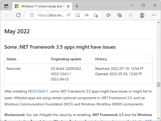Click the vertical scrollbar thumb
This screenshot has width=161, height=121.
pyautogui.click(x=159, y=84)
